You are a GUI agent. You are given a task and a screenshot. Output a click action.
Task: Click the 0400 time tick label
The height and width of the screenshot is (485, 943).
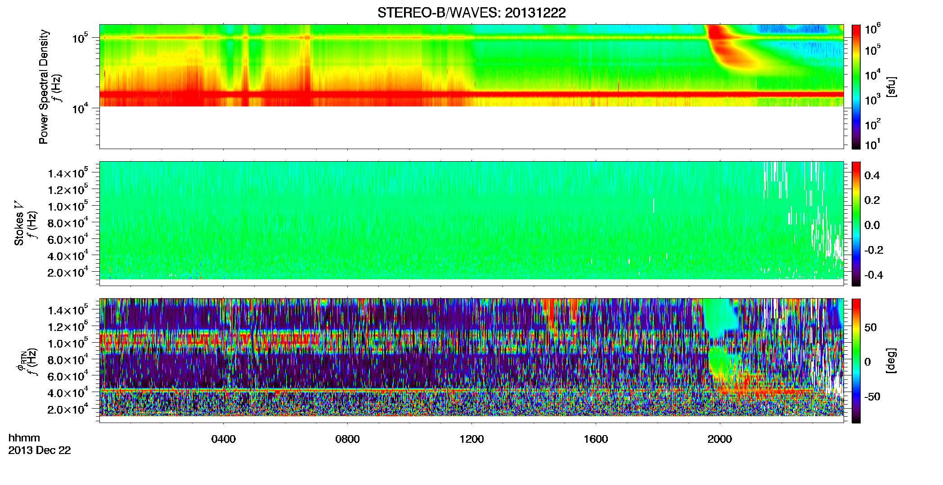click(x=224, y=439)
